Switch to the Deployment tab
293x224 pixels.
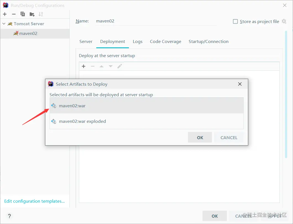[113, 42]
